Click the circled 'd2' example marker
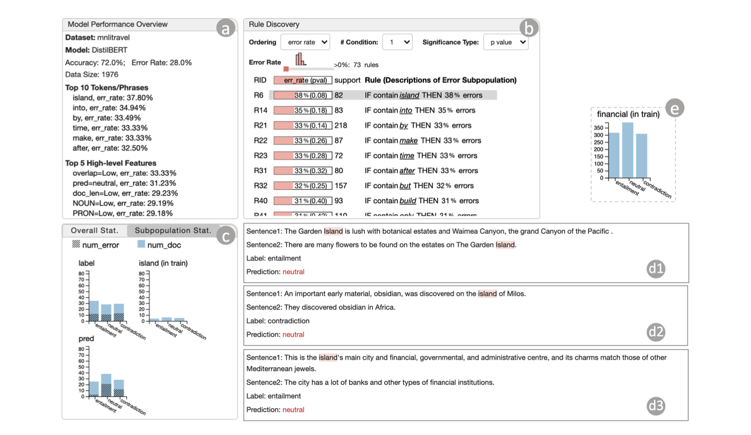 (x=656, y=332)
